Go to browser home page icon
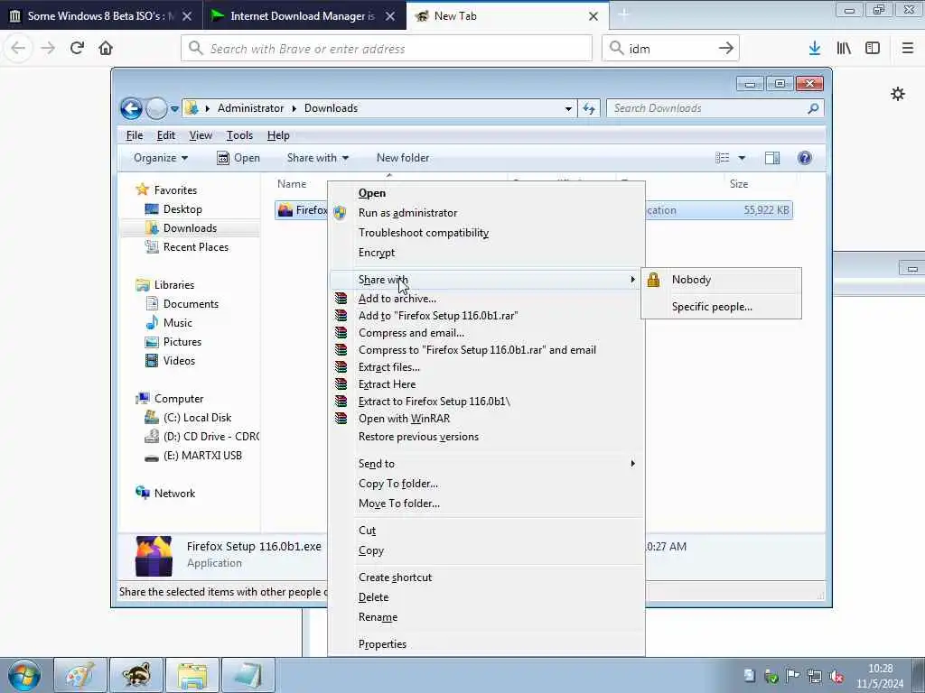The height and width of the screenshot is (693, 925). coord(106,49)
